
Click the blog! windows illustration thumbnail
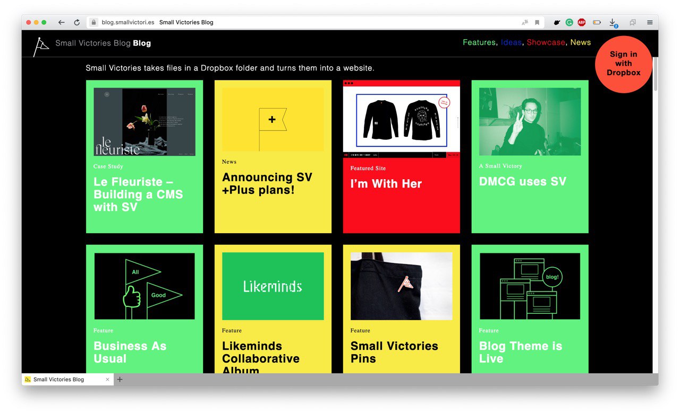[x=530, y=286]
